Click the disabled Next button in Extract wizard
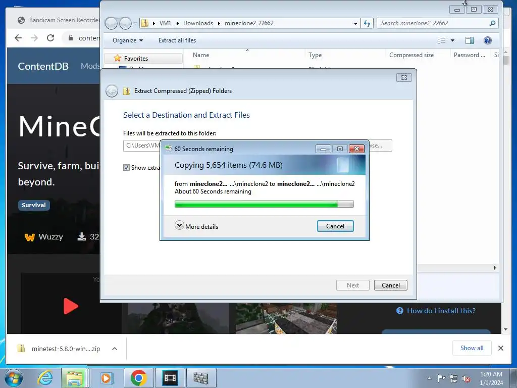The height and width of the screenshot is (388, 517). (x=352, y=285)
